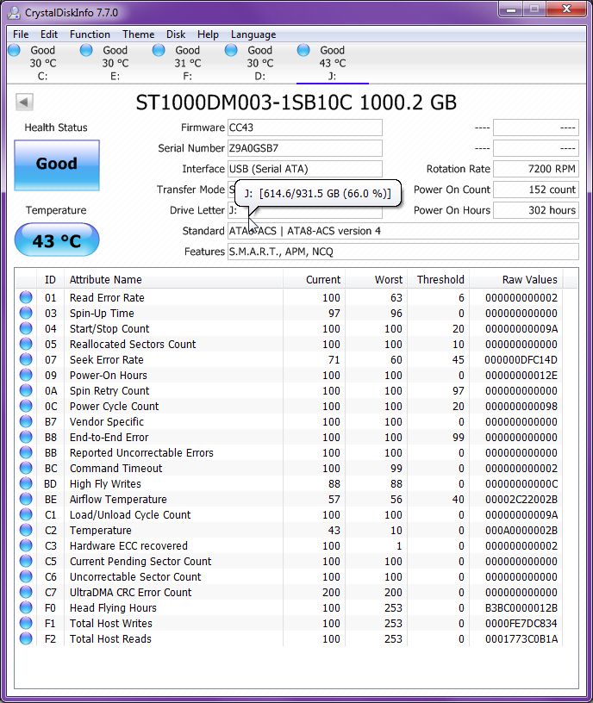Click the Power On Hours value field
Screen dimensions: 593x703
coord(536,210)
